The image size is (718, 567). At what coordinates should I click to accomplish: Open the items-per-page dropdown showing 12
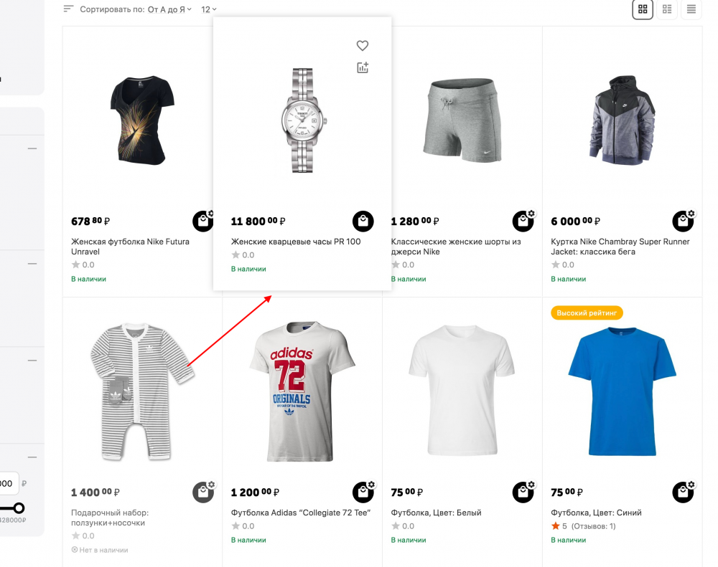[x=209, y=10]
